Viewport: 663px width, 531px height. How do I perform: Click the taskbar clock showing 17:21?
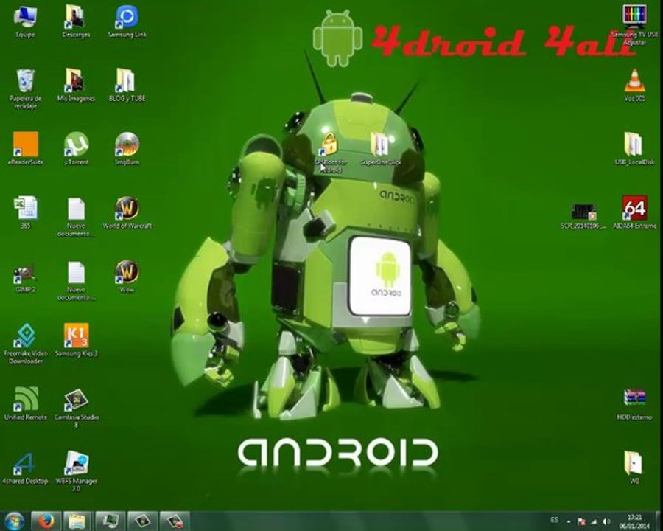pyautogui.click(x=634, y=521)
